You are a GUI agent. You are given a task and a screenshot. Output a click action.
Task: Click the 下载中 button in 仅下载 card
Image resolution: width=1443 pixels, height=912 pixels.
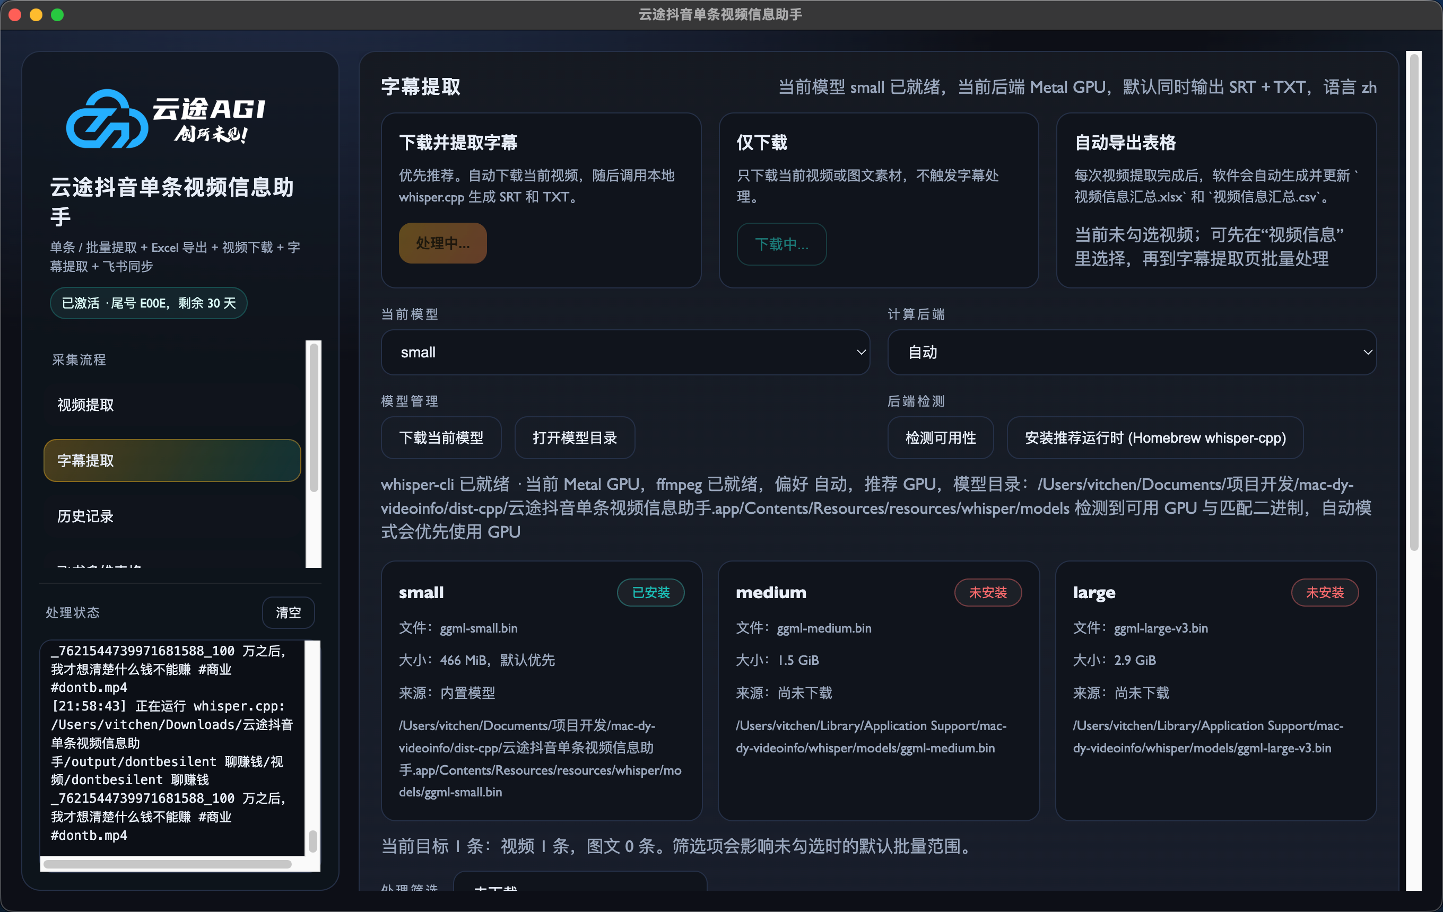781,244
